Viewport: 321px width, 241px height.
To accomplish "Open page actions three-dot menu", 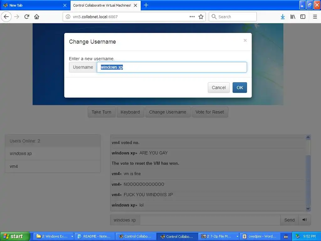I will pos(192,17).
